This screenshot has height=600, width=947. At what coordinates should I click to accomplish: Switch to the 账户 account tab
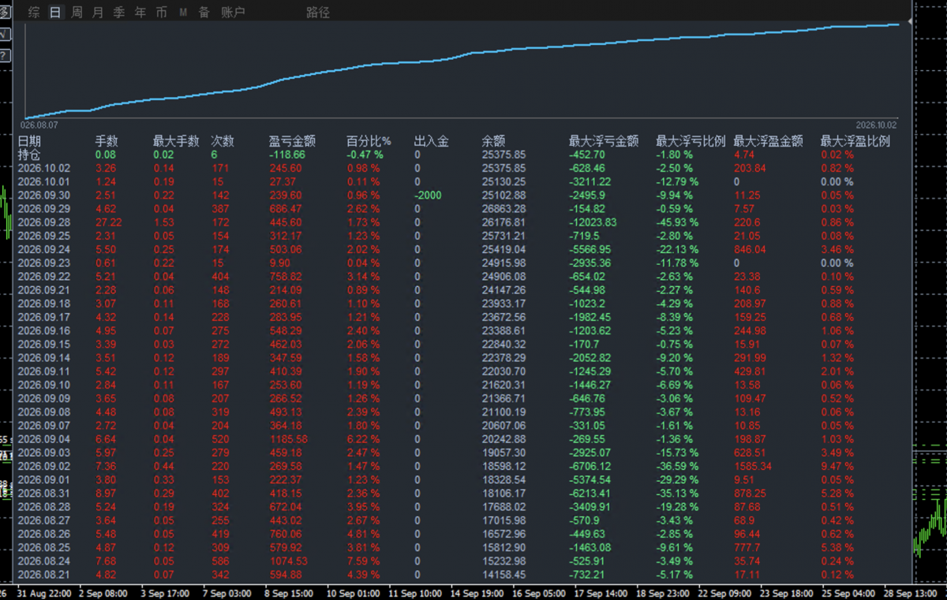[233, 13]
